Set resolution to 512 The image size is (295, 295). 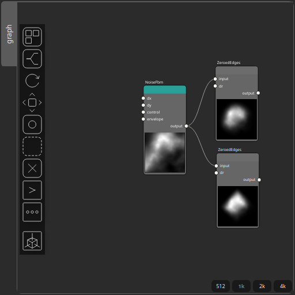[x=221, y=286]
